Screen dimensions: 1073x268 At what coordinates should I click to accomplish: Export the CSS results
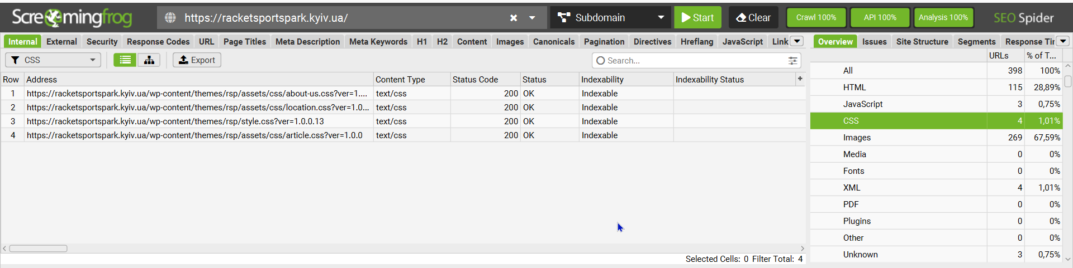coord(197,60)
